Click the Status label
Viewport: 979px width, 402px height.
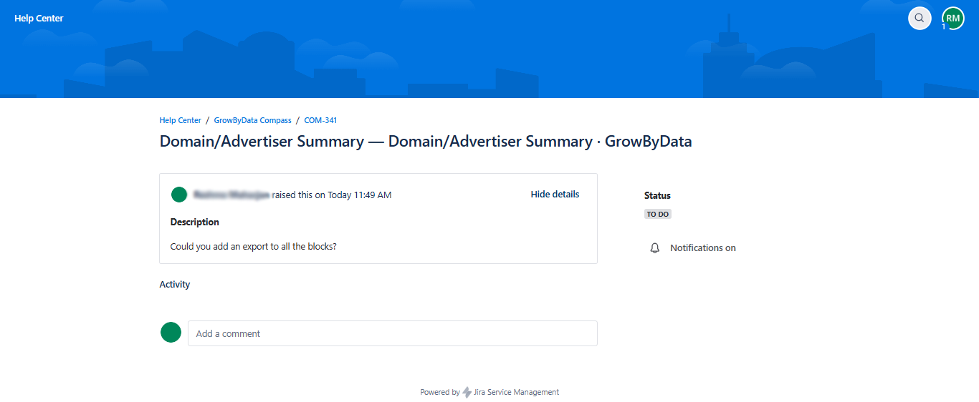[x=657, y=195]
